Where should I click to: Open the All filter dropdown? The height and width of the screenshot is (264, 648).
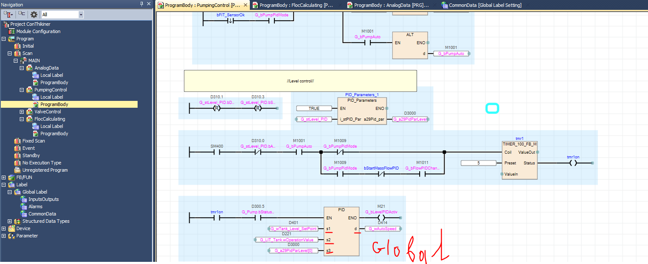[x=81, y=14]
